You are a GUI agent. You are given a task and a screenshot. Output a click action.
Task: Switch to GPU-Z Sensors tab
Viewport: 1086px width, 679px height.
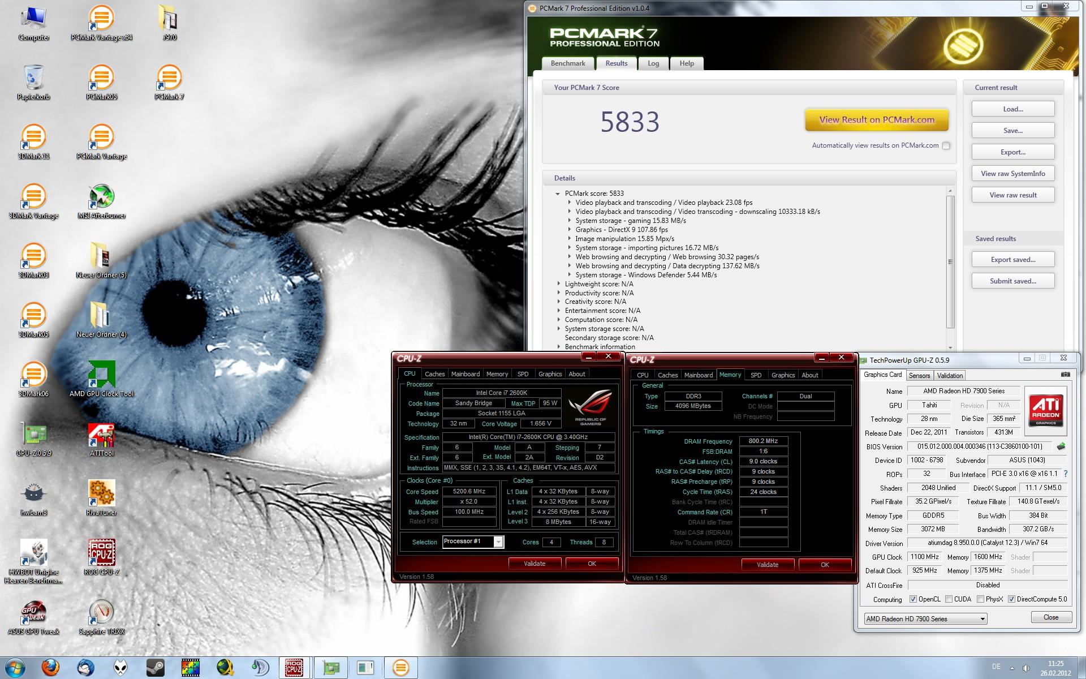[919, 376]
